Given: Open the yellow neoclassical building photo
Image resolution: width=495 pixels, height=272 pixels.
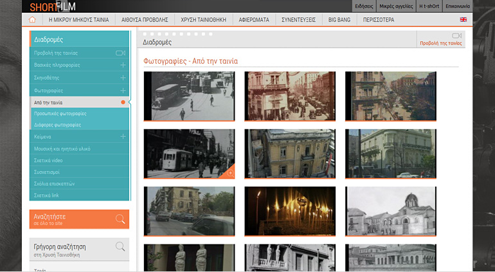Looking at the screenshot, I should pyautogui.click(x=290, y=154).
